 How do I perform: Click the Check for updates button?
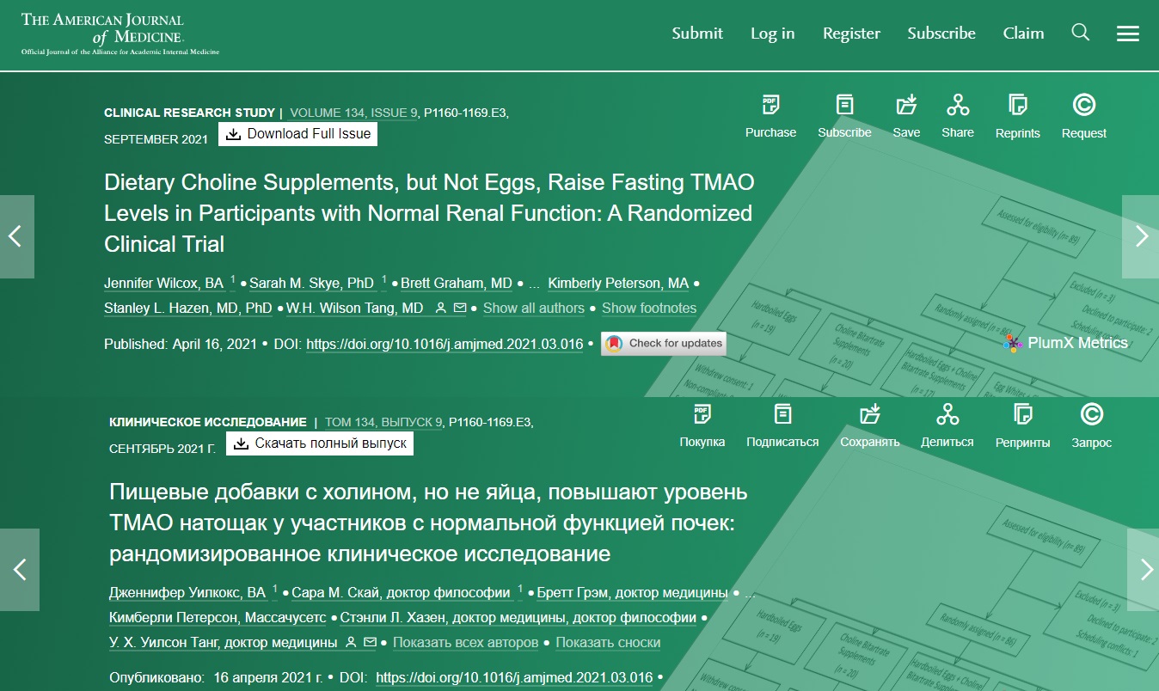(663, 343)
